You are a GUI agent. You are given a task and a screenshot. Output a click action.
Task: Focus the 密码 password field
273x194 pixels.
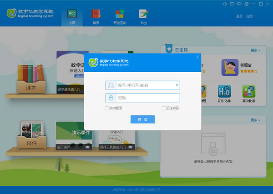pos(142,98)
